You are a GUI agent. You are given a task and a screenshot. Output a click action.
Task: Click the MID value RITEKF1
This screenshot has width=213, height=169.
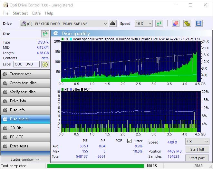click(43, 47)
